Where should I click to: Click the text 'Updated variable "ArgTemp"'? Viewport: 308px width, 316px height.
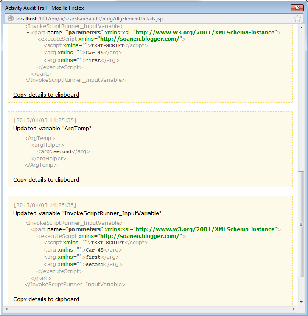52,129
